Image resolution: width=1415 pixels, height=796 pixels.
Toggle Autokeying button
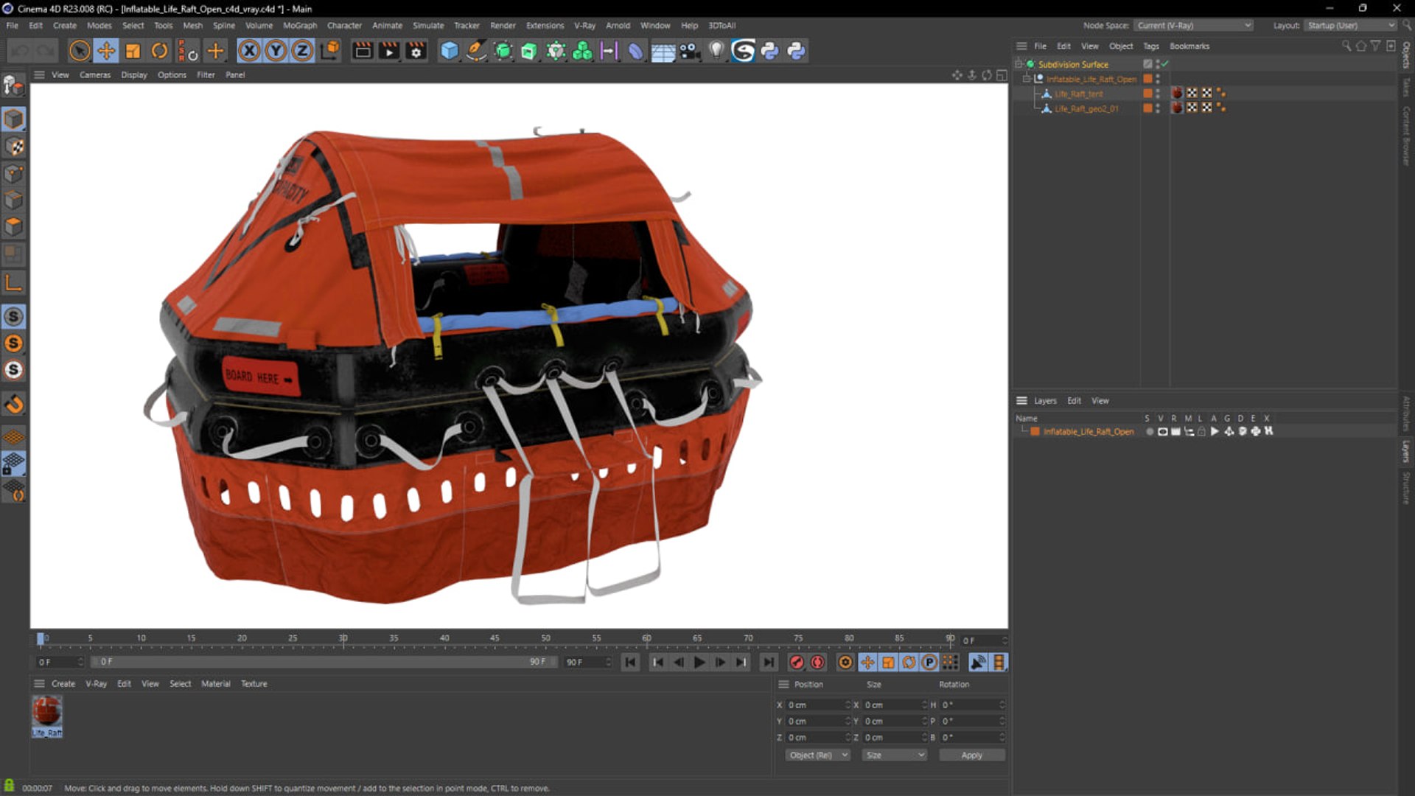tap(817, 662)
